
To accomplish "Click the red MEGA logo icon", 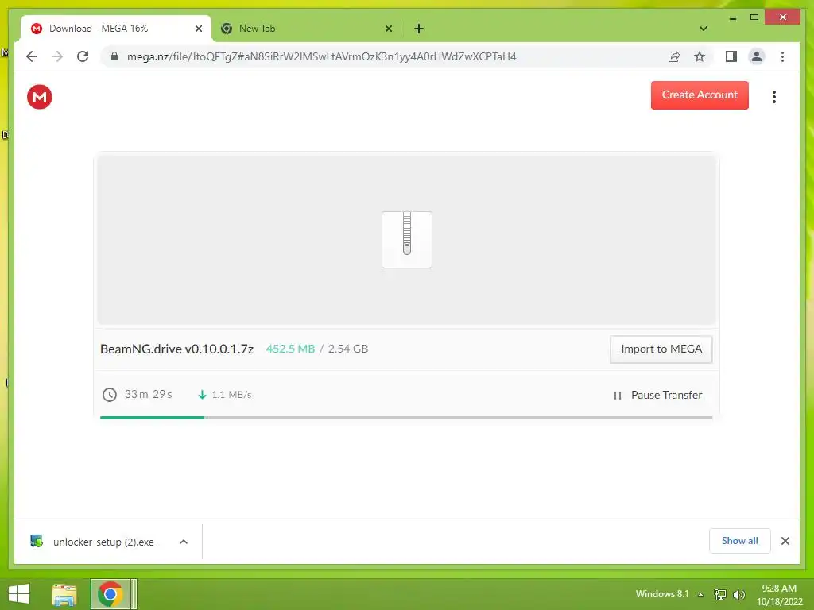I will coord(40,96).
